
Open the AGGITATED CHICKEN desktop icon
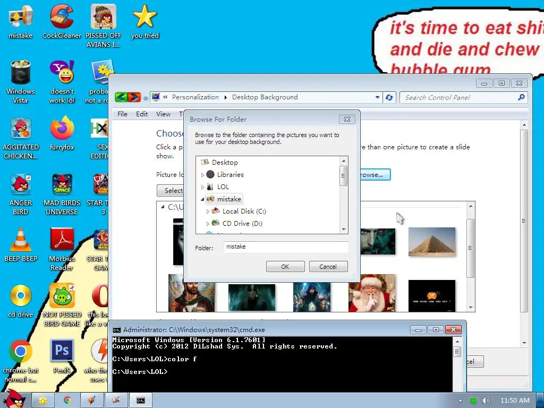coord(21,138)
